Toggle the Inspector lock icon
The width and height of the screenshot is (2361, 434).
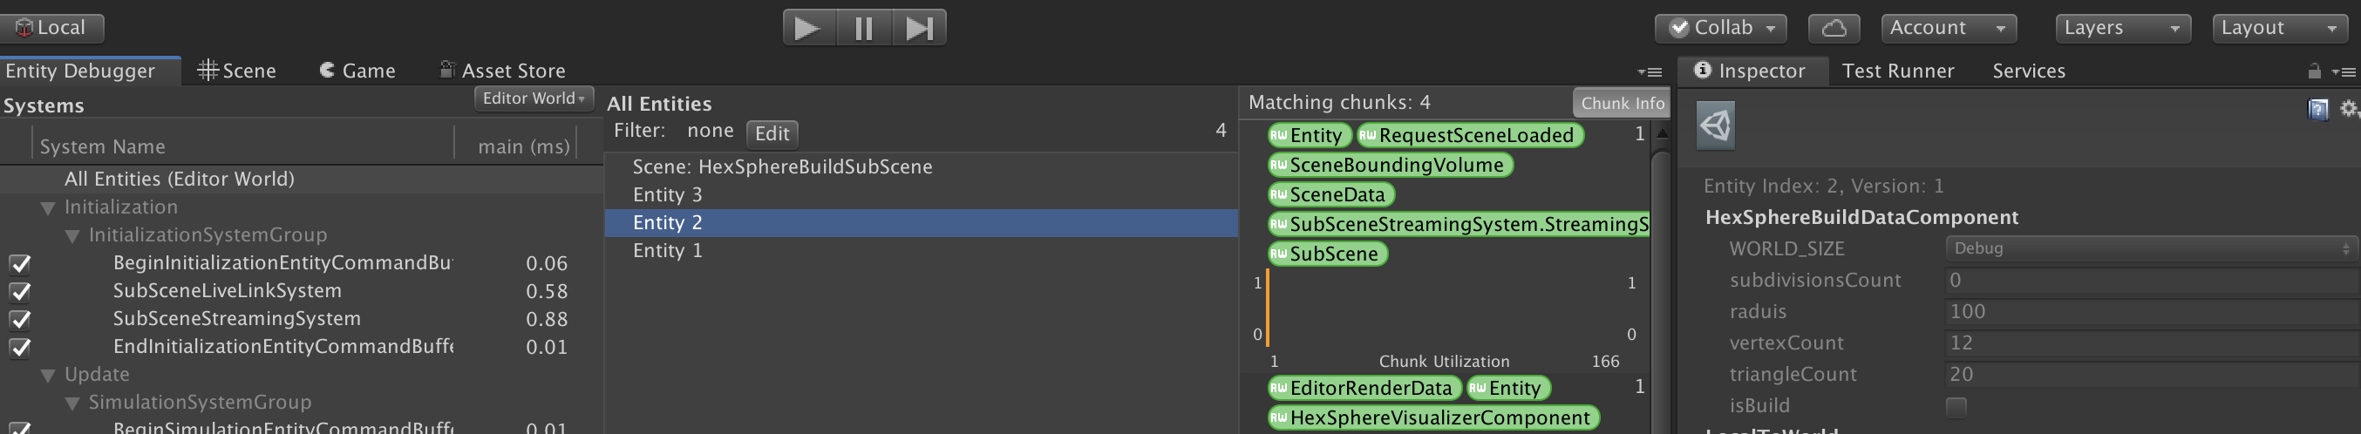tap(2314, 71)
